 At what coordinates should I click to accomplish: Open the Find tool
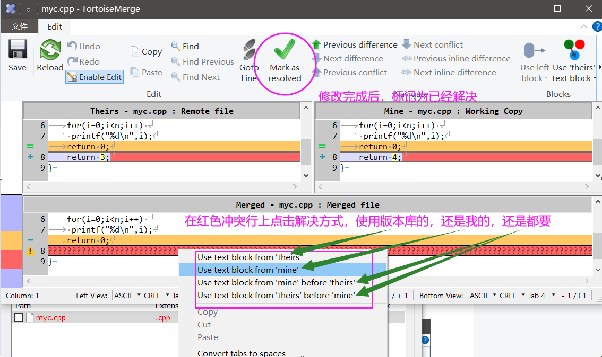[x=185, y=47]
